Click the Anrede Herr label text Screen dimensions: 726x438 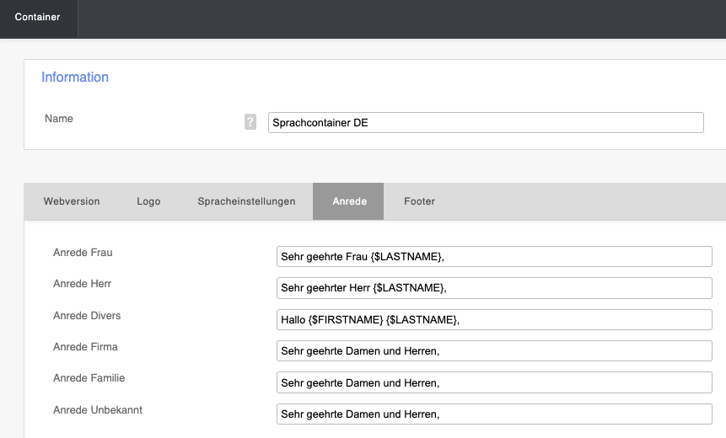click(x=82, y=284)
